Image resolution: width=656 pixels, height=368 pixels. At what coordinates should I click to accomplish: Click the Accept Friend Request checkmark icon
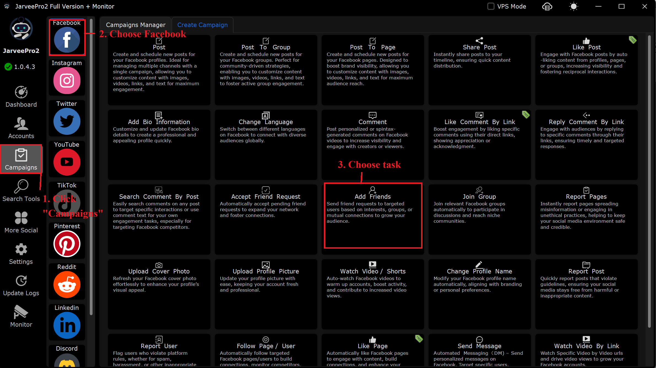coord(266,190)
